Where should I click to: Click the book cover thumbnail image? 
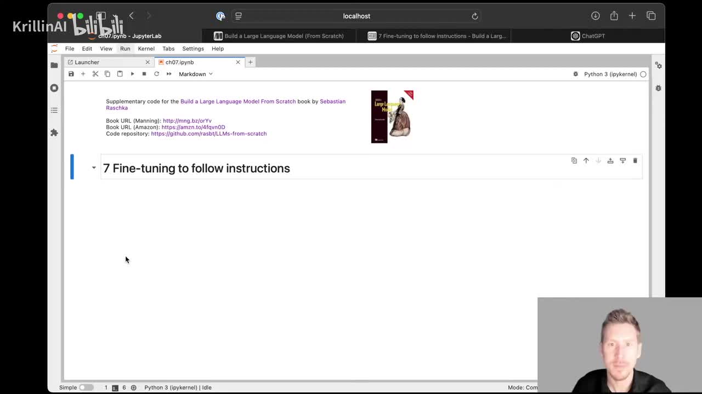click(392, 117)
